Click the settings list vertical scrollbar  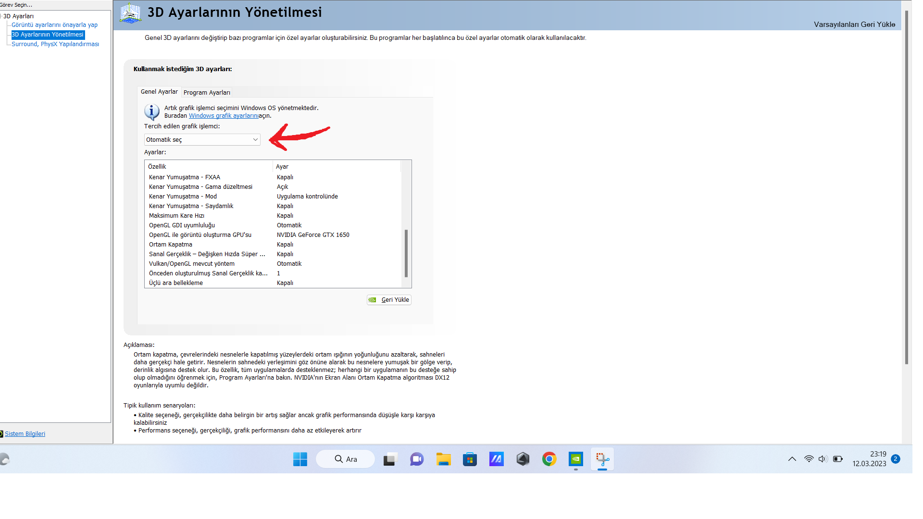pyautogui.click(x=406, y=253)
